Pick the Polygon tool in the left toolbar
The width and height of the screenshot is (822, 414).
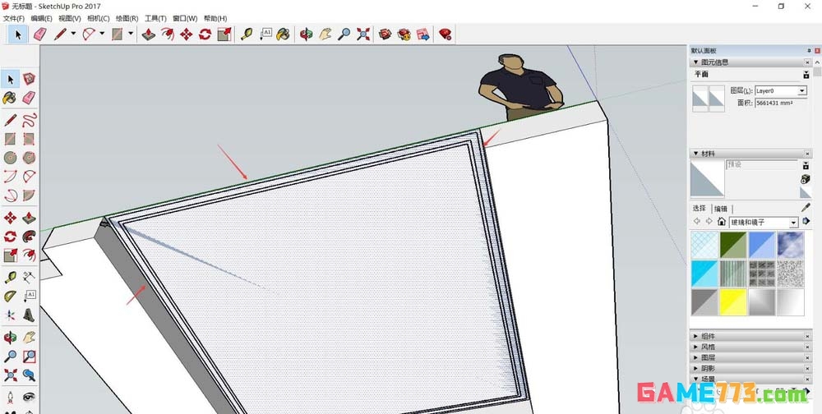[30, 157]
